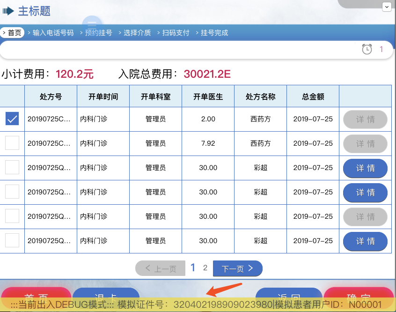Click the arrow icon beside 主标题

pyautogui.click(x=8, y=11)
